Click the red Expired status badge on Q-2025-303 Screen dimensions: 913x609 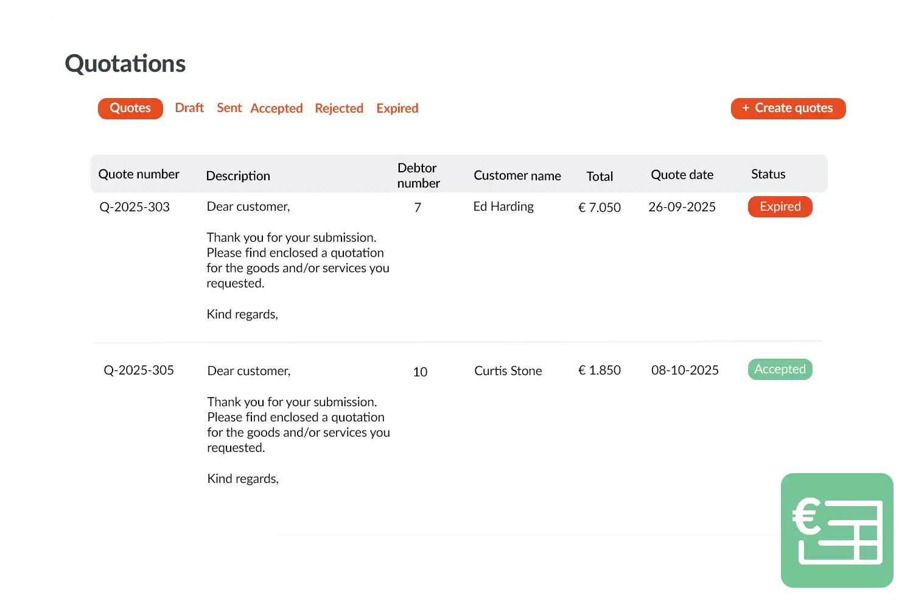coord(780,206)
